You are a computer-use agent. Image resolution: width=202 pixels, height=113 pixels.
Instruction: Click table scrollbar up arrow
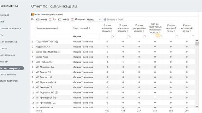[x=197, y=40]
